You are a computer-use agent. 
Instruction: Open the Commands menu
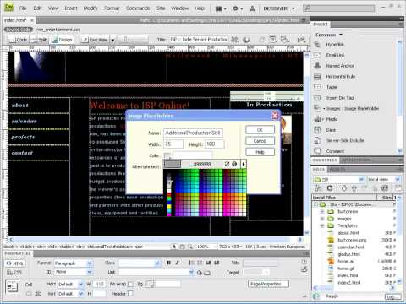click(138, 8)
